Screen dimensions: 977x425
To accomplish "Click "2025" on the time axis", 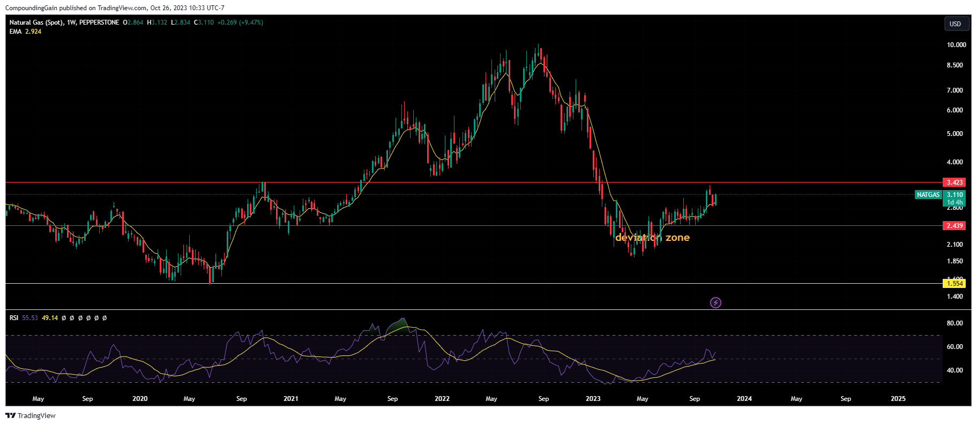I will [898, 399].
